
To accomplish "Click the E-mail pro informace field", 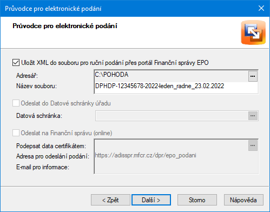I will [176, 167].
